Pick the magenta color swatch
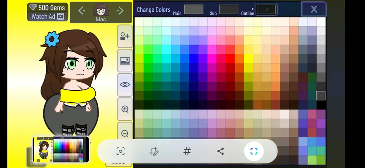The width and height of the screenshot is (365, 168). pyautogui.click(x=212, y=59)
